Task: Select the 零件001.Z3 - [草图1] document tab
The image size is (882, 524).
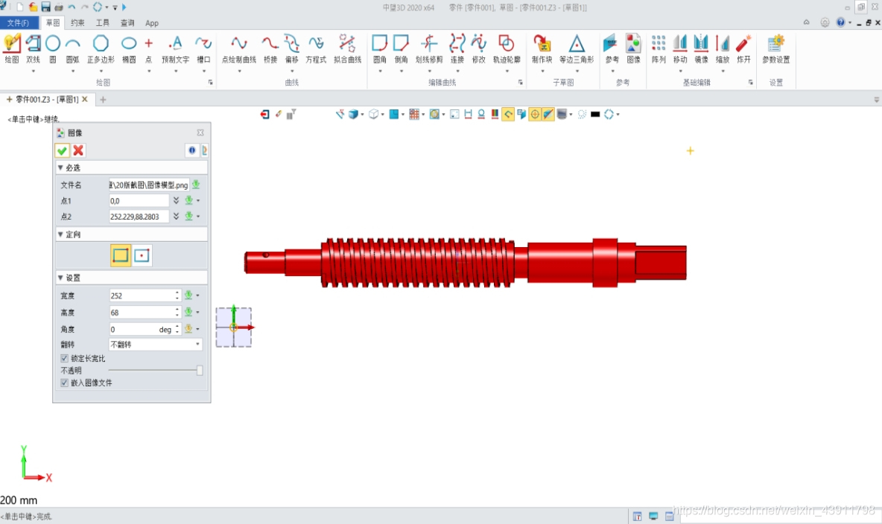Action: pos(47,100)
